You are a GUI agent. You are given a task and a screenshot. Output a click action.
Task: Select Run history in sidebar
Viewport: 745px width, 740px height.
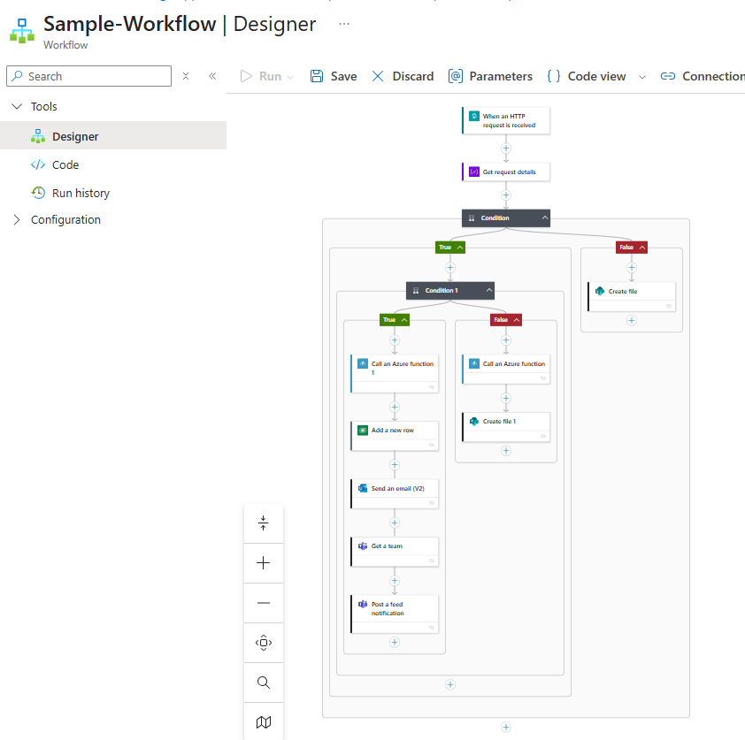(81, 193)
